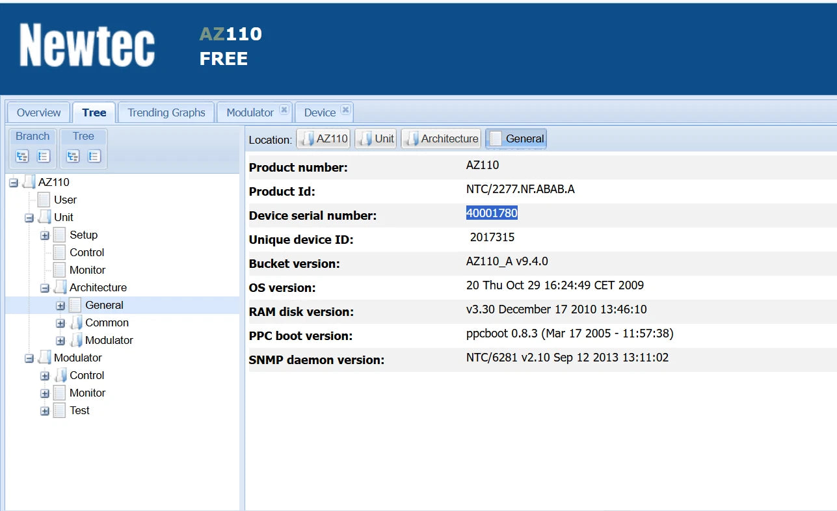Image resolution: width=837 pixels, height=511 pixels.
Task: Click the Unit folder icon in tree
Action: [44, 217]
